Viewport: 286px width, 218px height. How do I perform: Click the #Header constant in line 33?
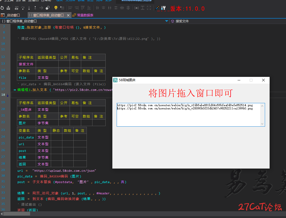pyautogui.click(x=103, y=193)
